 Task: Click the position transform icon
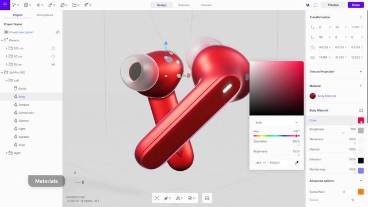pos(312,27)
